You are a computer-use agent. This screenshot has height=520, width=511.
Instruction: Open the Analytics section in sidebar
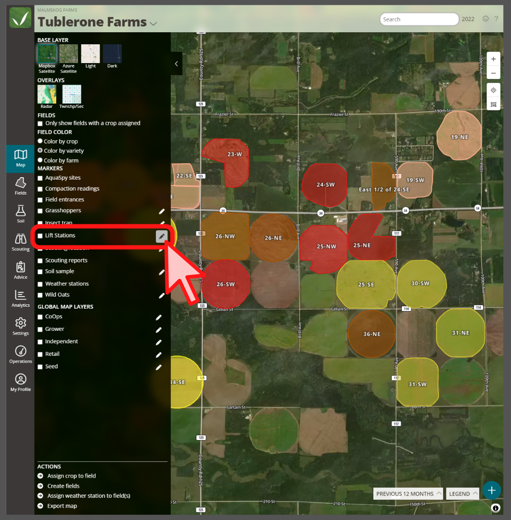20,298
